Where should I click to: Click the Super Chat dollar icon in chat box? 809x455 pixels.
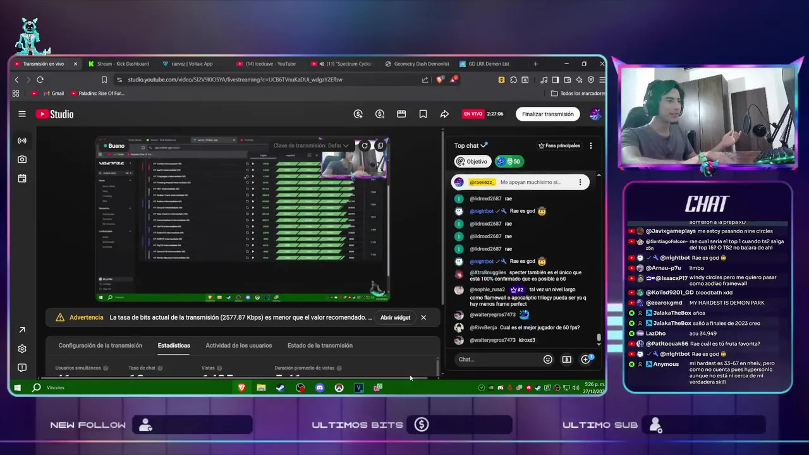(567, 359)
